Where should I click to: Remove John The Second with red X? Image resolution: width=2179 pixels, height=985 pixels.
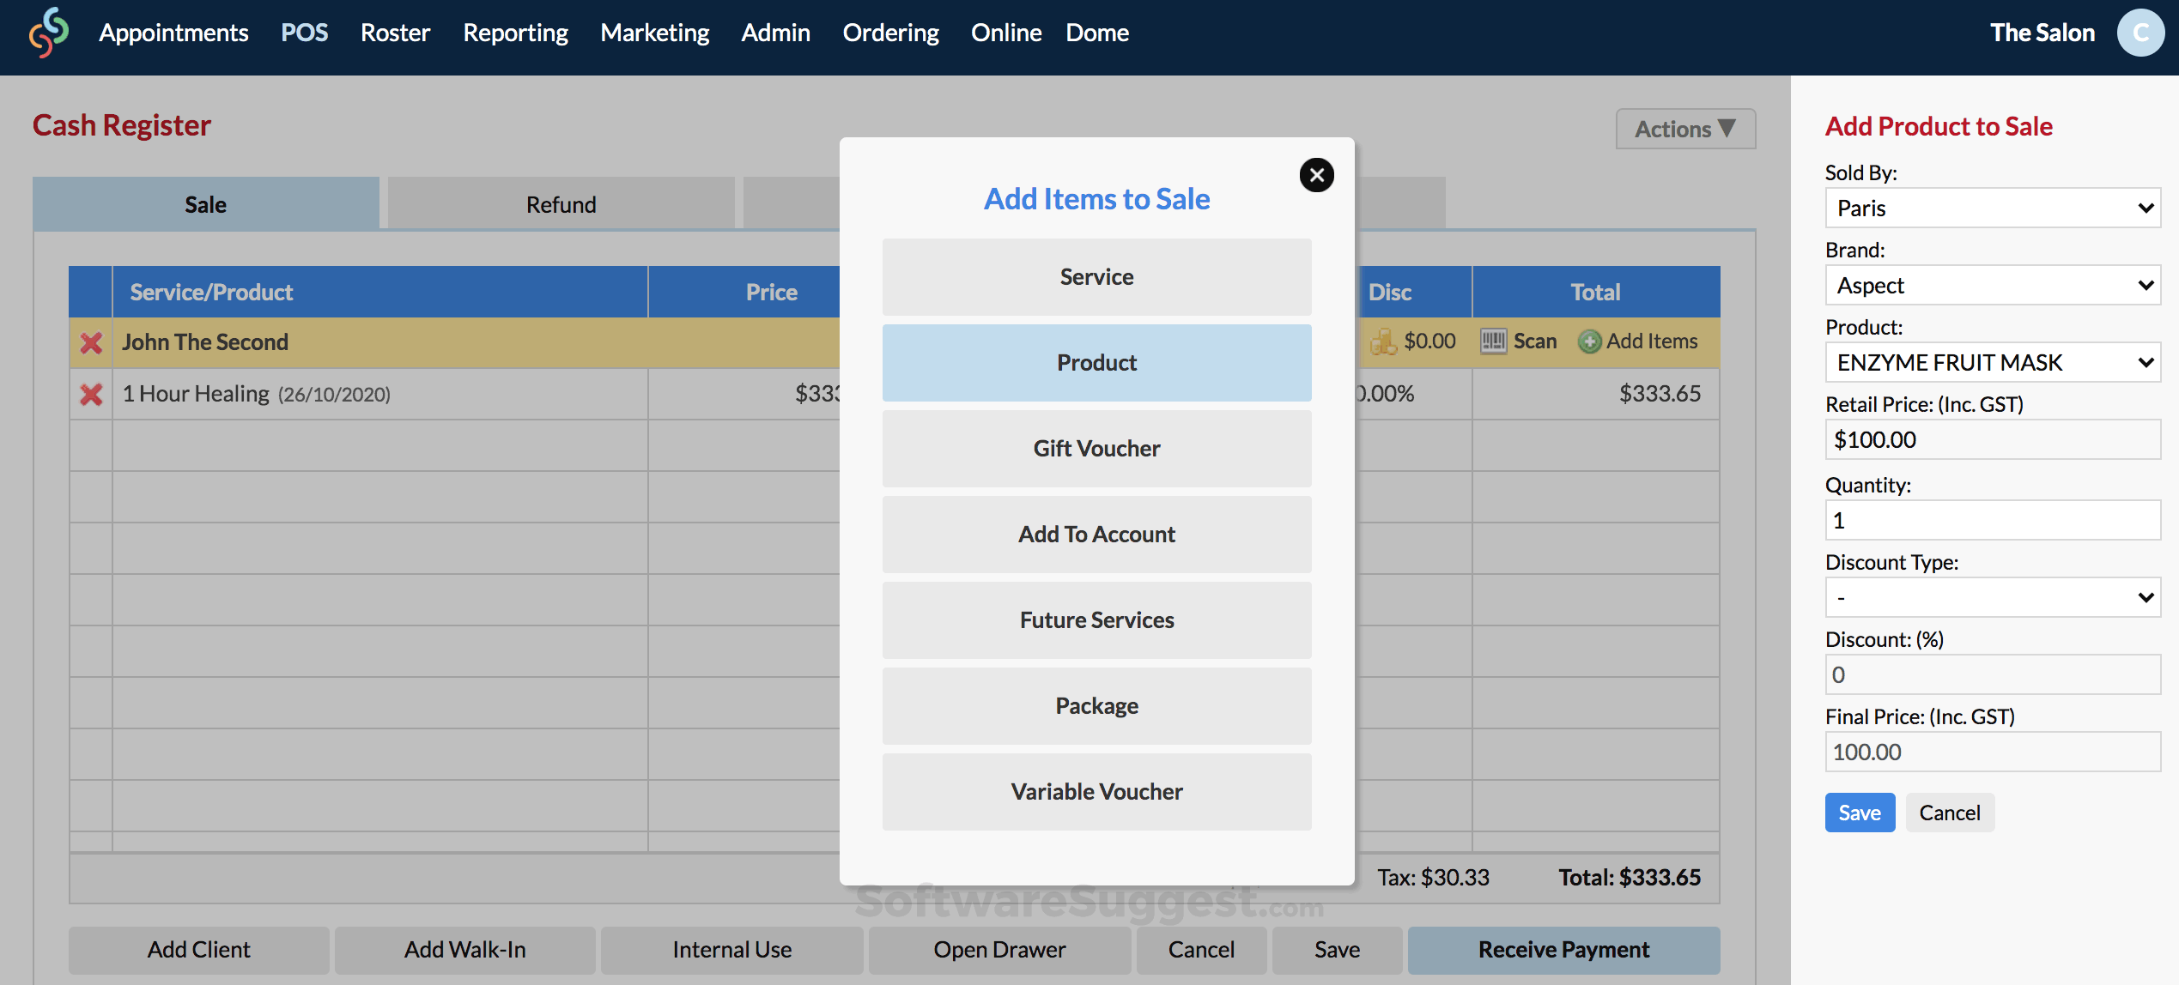coord(91,342)
